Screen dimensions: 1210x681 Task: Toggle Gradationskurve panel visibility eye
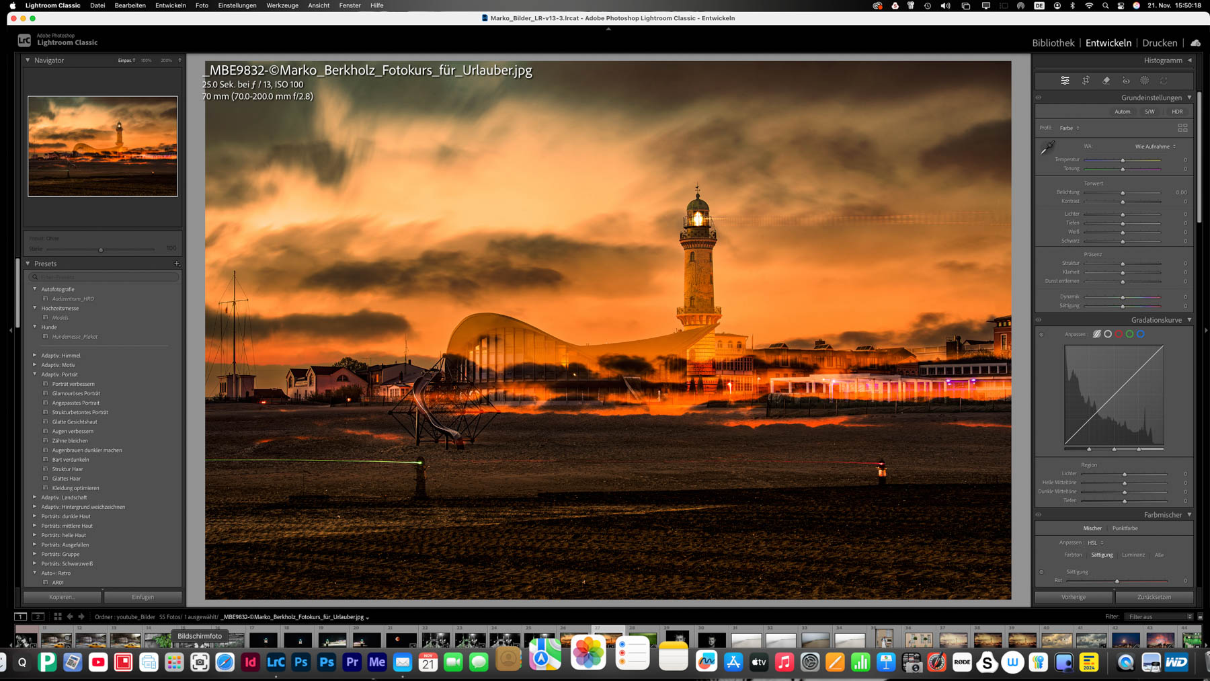coord(1039,320)
